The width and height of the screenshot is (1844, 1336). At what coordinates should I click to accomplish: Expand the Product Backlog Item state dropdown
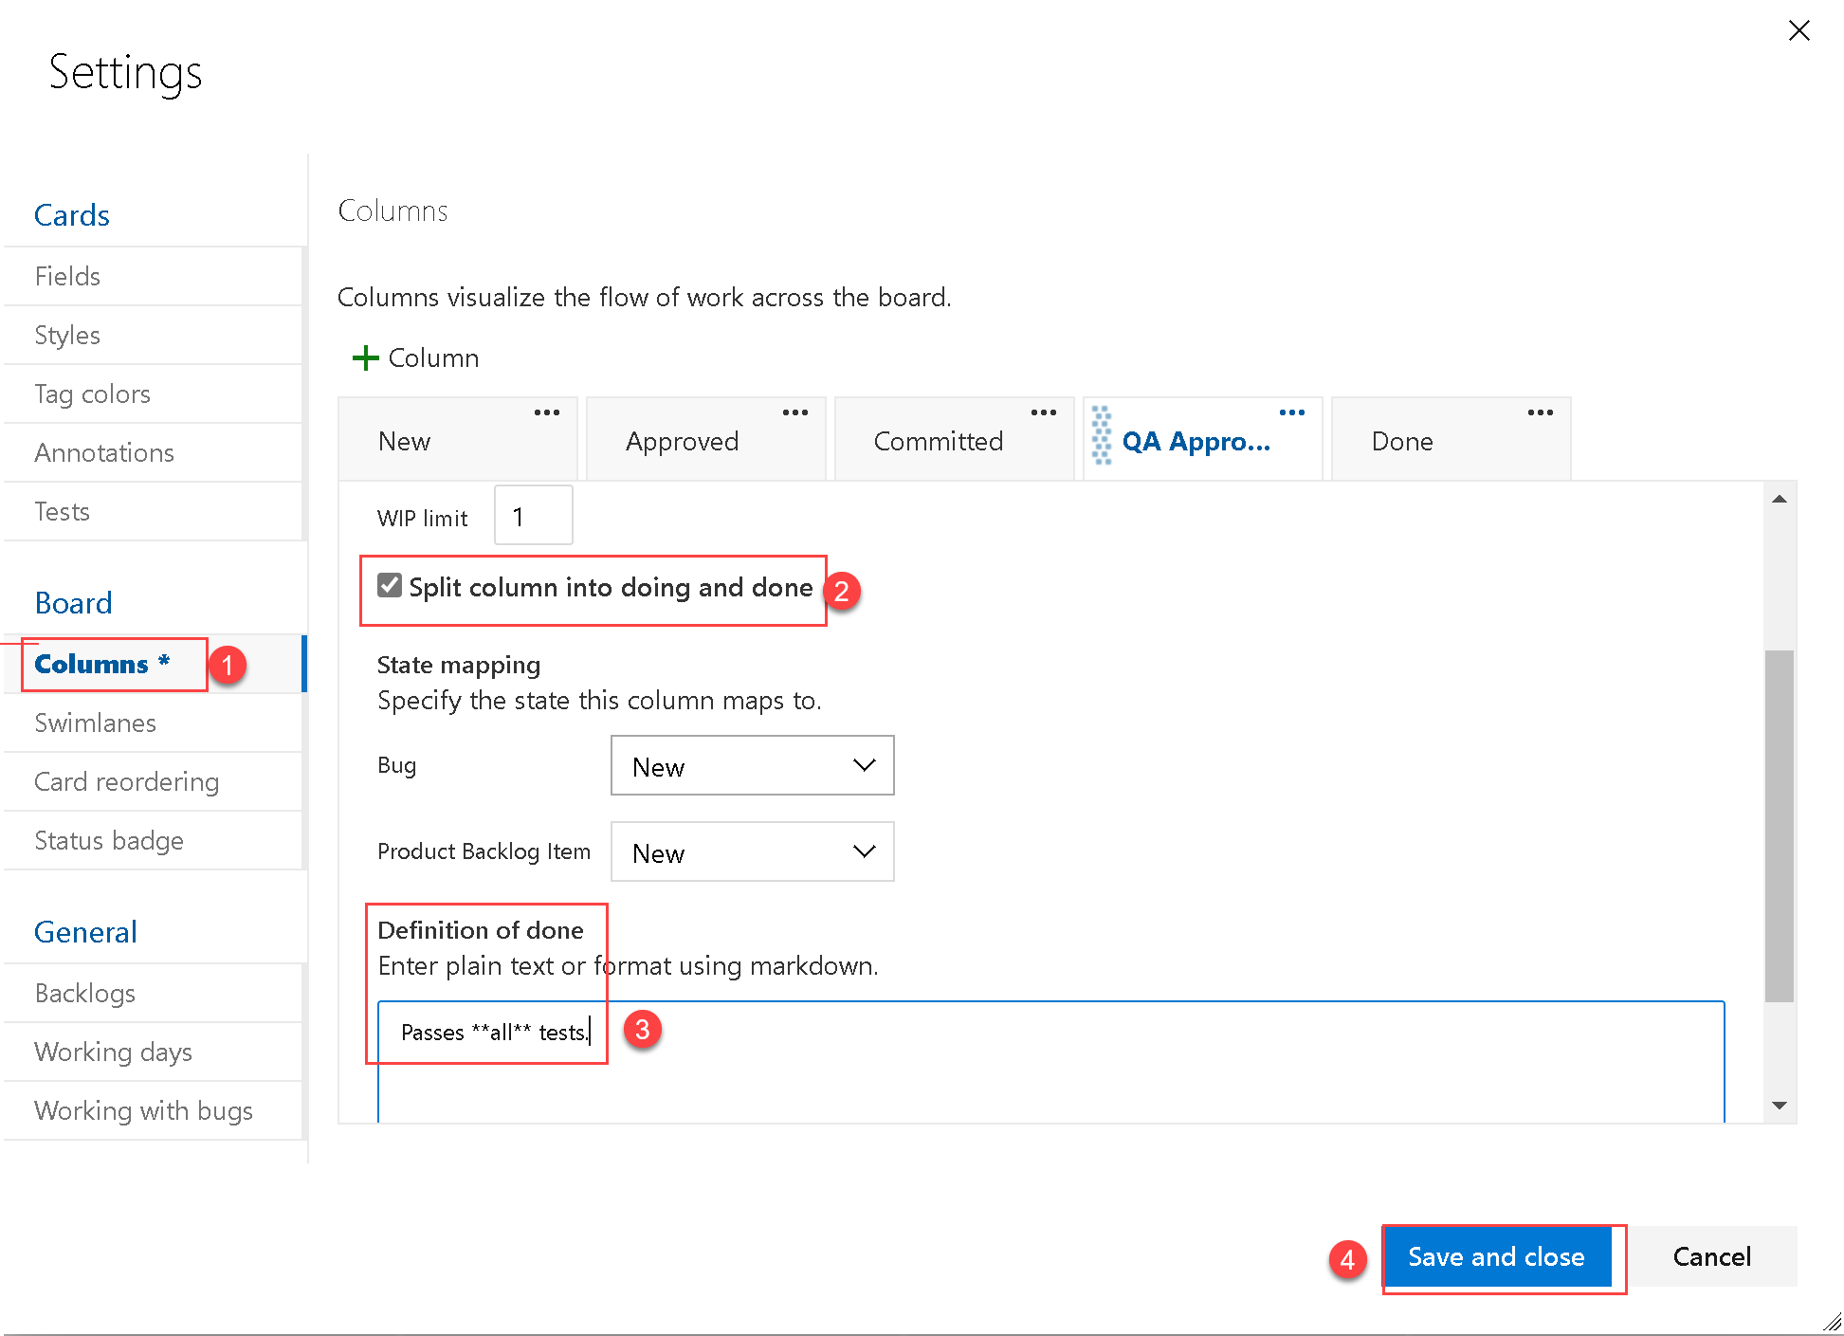pyautogui.click(x=752, y=851)
